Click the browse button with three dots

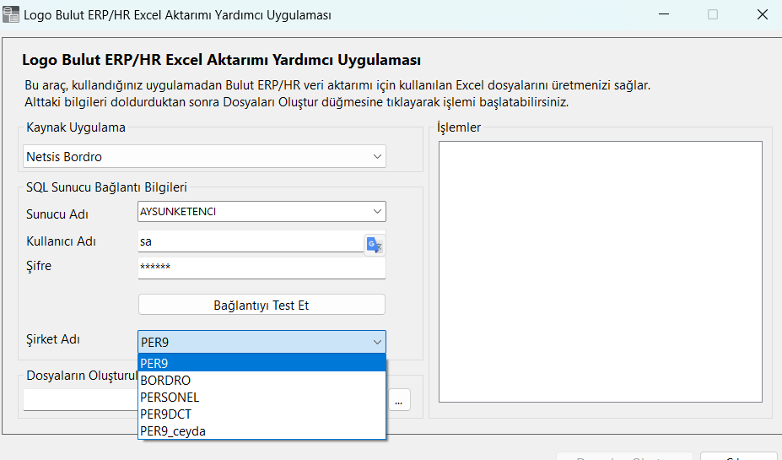[x=399, y=401]
